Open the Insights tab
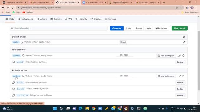Screen dimensions: 200x112 click(x=96, y=19)
